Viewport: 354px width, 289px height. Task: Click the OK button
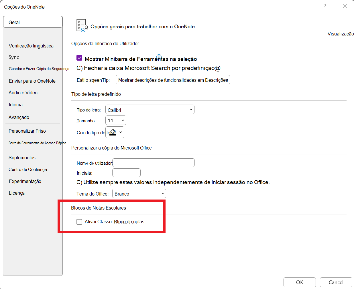click(x=300, y=282)
